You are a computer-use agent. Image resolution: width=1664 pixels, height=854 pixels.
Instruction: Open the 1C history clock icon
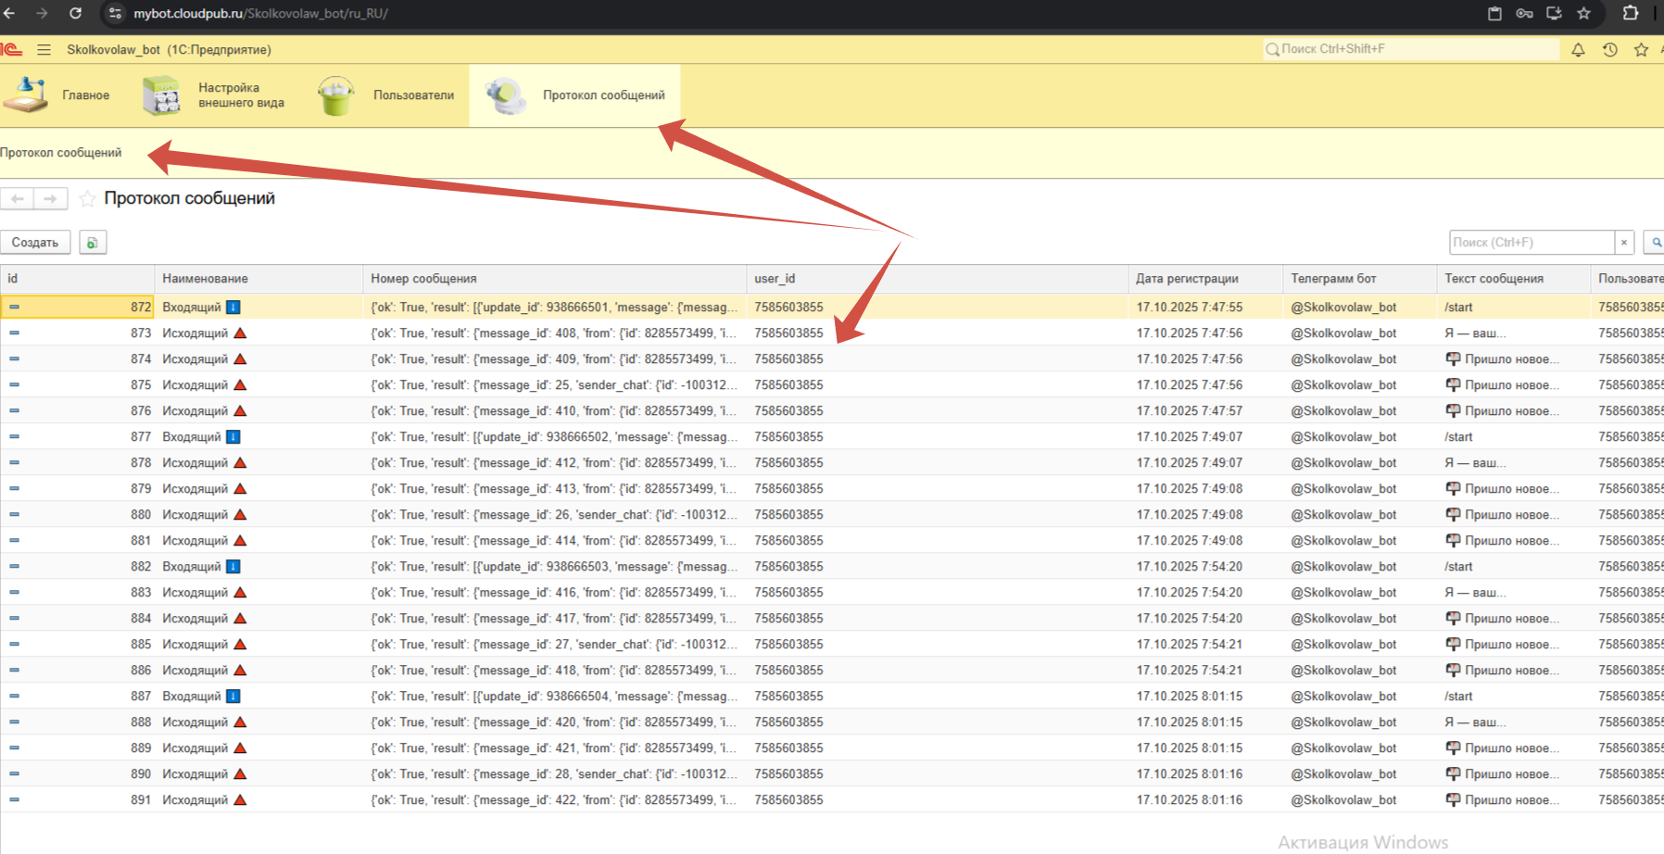[1609, 50]
